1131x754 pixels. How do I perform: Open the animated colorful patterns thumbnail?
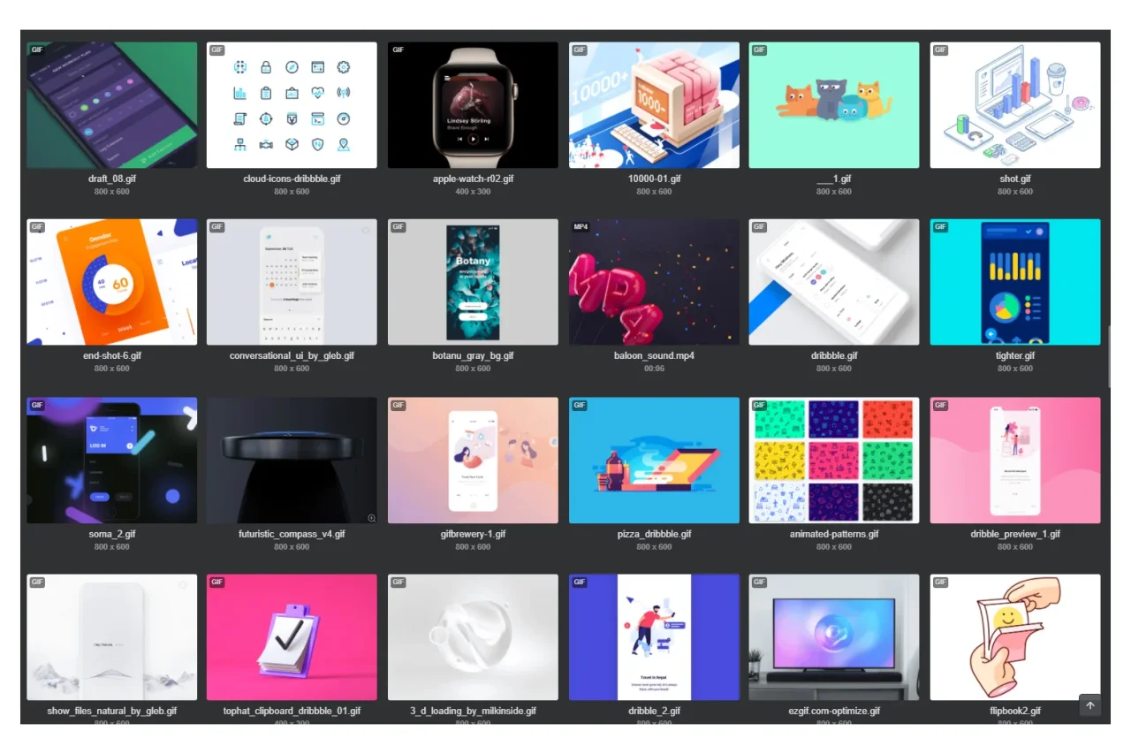pyautogui.click(x=834, y=461)
